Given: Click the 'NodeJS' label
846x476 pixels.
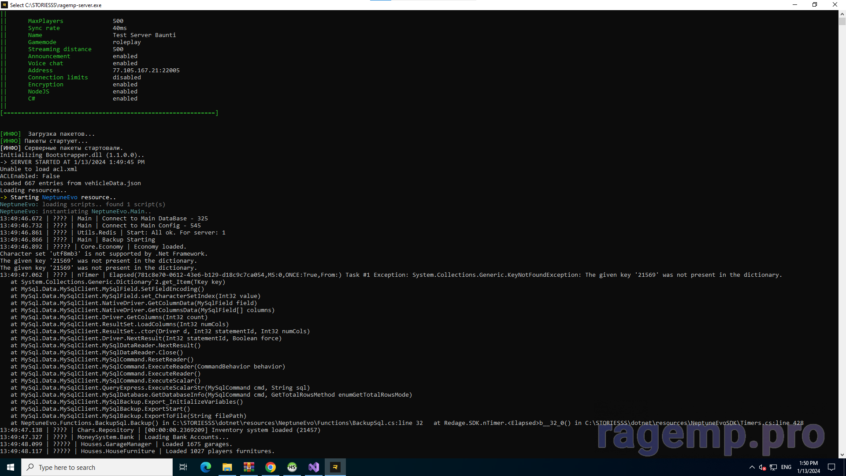Looking at the screenshot, I should 39,91.
